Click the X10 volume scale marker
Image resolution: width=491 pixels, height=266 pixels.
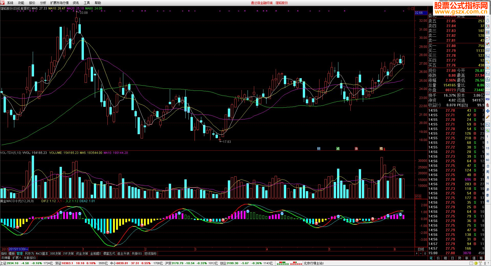pos(418,196)
